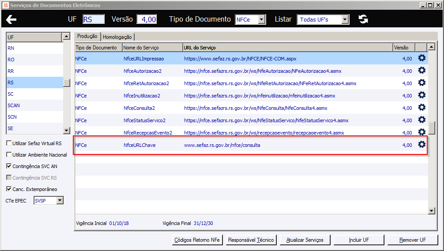Select RR in the UF list
Image resolution: width=444 pixels, height=251 pixels.
pyautogui.click(x=34, y=71)
